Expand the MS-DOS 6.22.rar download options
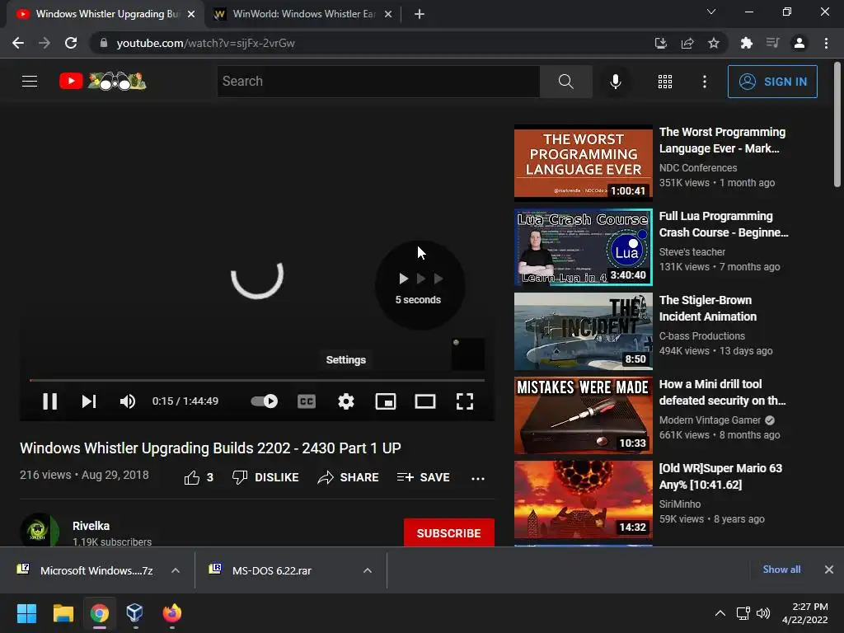844x633 pixels. tap(367, 570)
